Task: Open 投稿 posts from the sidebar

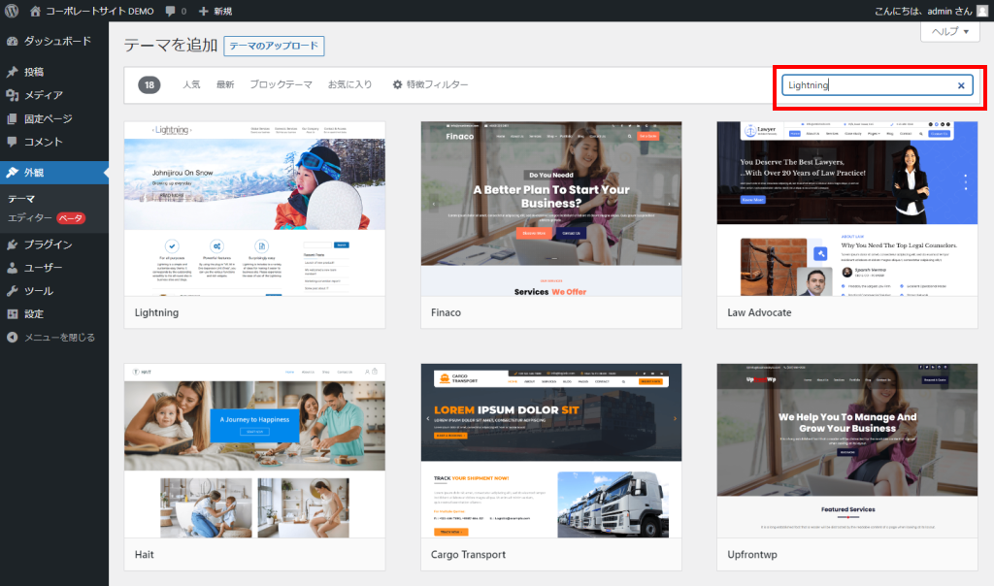Action: click(x=34, y=72)
